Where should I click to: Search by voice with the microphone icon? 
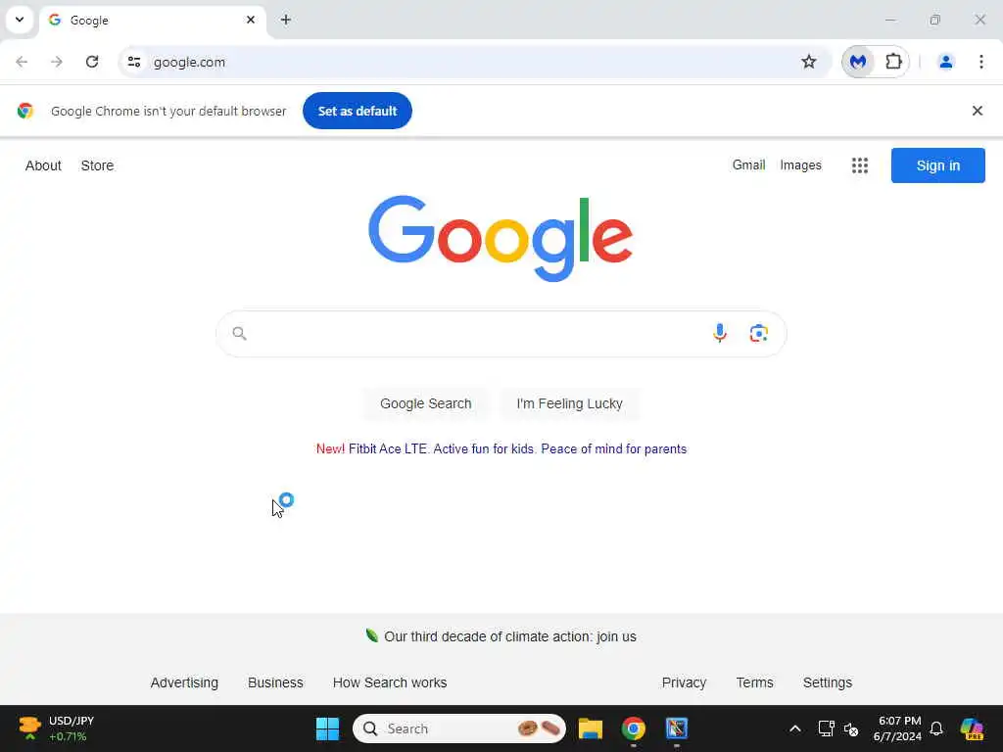tap(720, 333)
